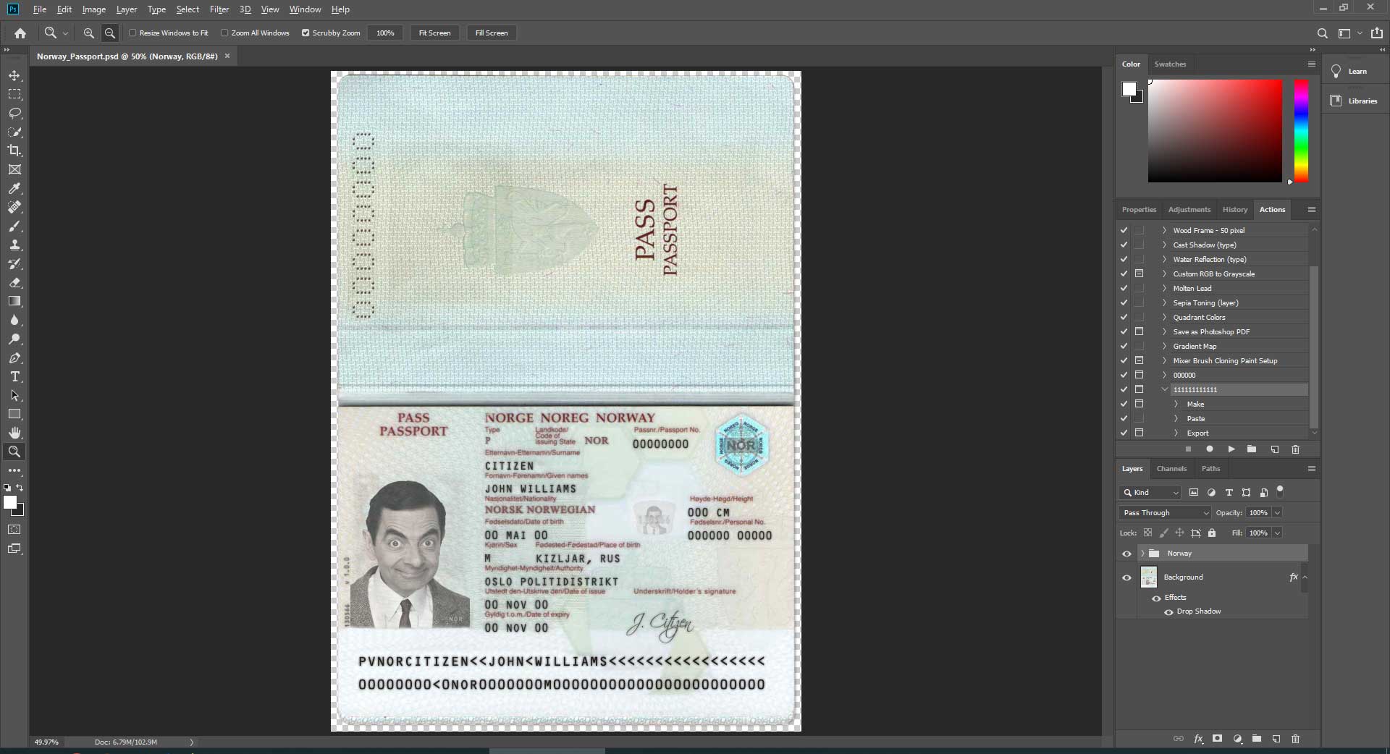This screenshot has width=1390, height=754.
Task: Select the Horizontal Type tool
Action: coord(14,377)
